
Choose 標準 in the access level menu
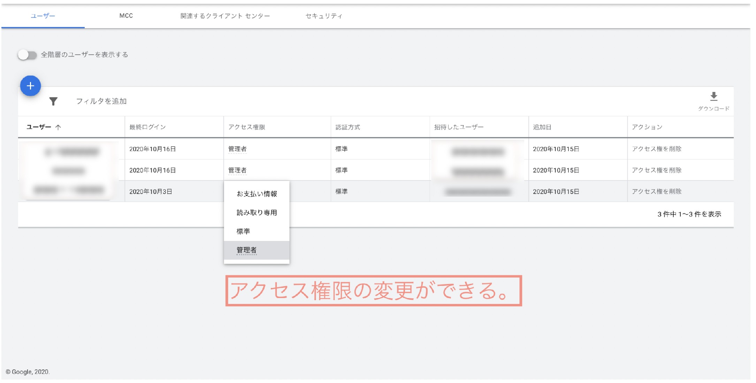(243, 232)
